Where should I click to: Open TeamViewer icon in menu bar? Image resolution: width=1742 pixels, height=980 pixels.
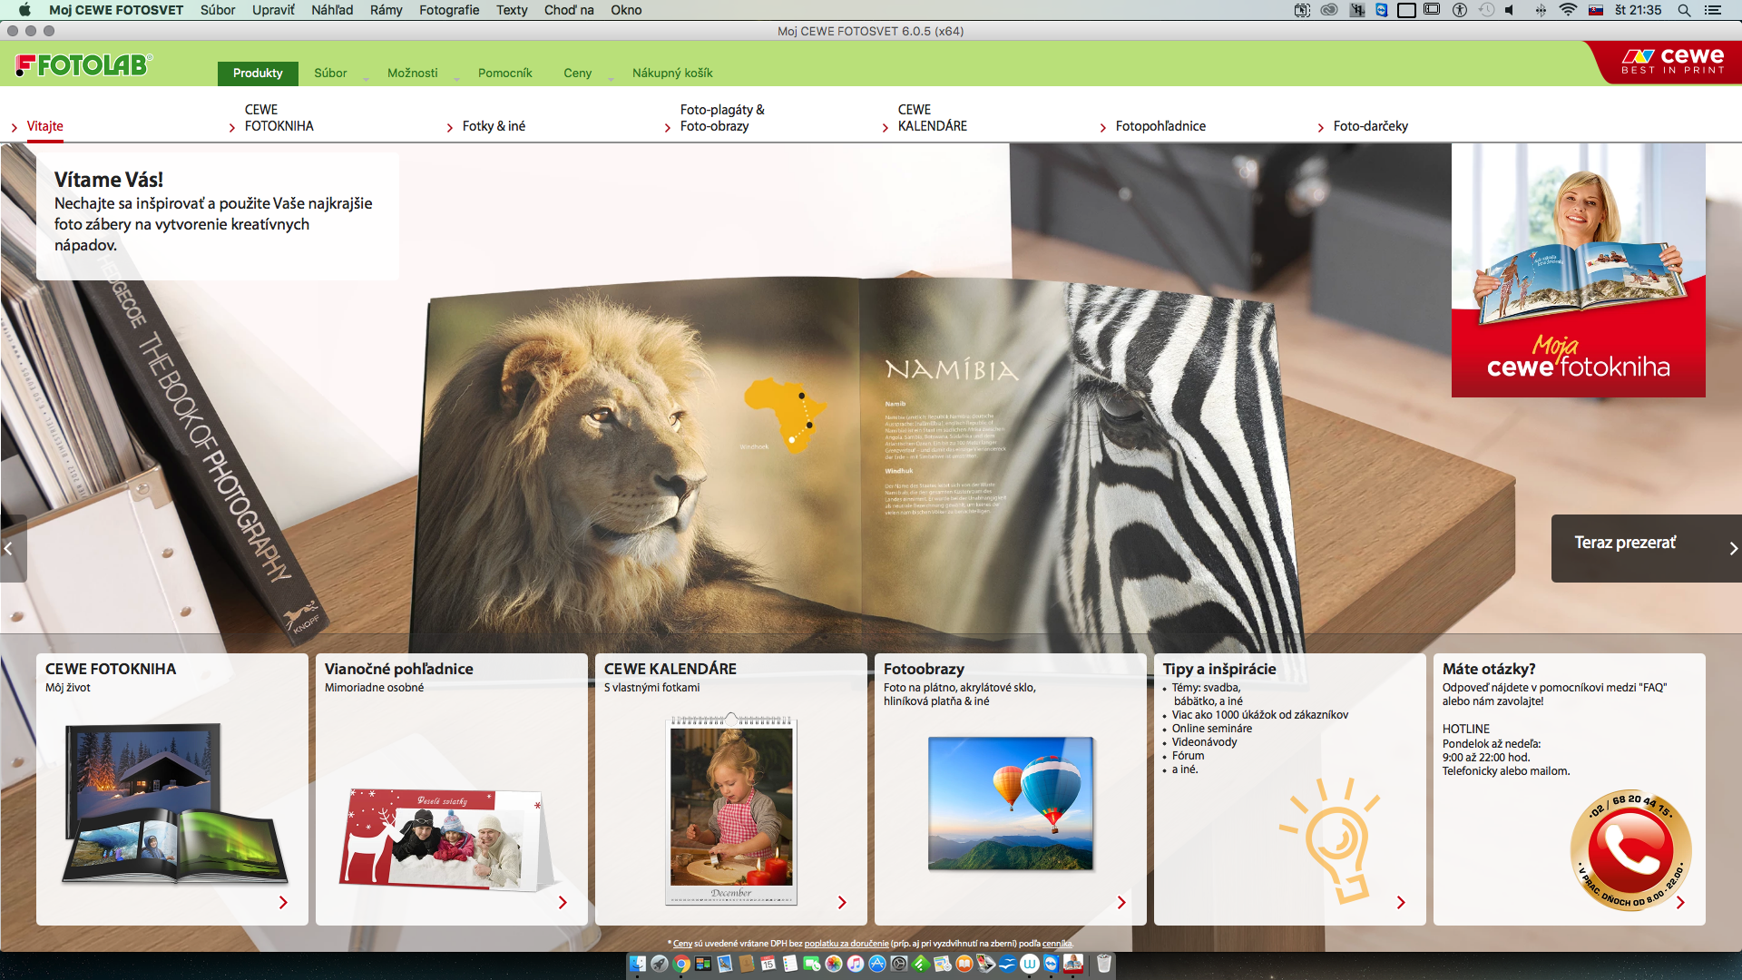point(1381,10)
